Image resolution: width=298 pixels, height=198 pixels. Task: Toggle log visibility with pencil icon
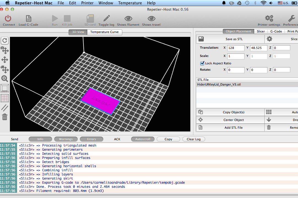[x=106, y=18]
